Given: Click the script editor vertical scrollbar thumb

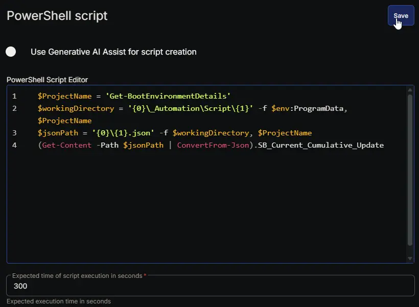Looking at the screenshot, I should pyautogui.click(x=410, y=170).
